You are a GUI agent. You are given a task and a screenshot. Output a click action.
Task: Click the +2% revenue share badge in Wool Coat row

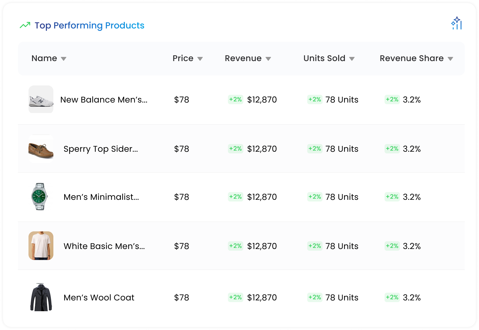(392, 297)
